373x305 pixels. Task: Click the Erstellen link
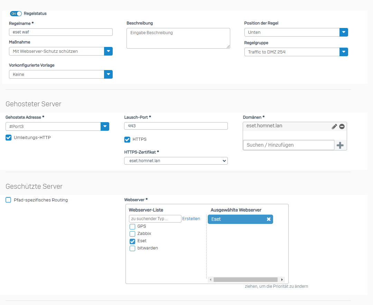point(191,219)
